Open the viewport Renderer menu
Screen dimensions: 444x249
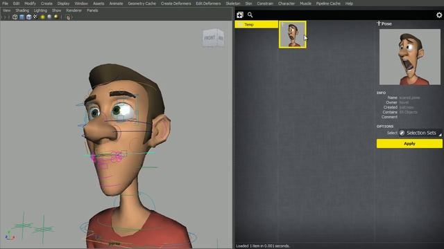click(x=74, y=10)
